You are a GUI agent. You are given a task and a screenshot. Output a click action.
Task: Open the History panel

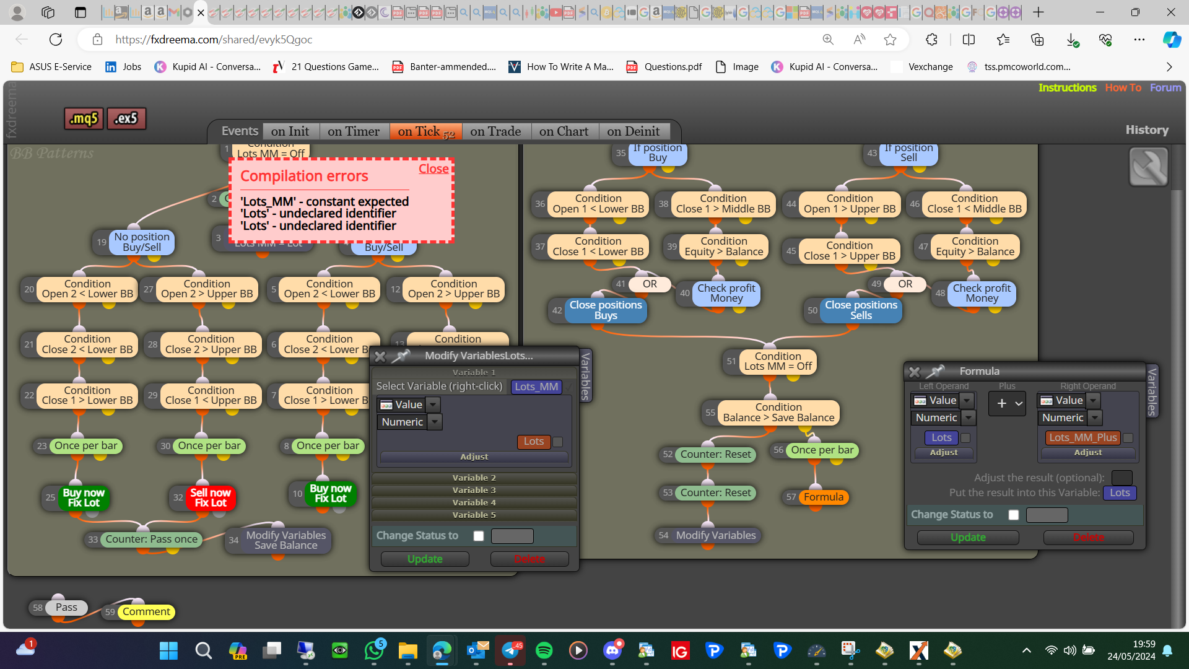(x=1147, y=130)
